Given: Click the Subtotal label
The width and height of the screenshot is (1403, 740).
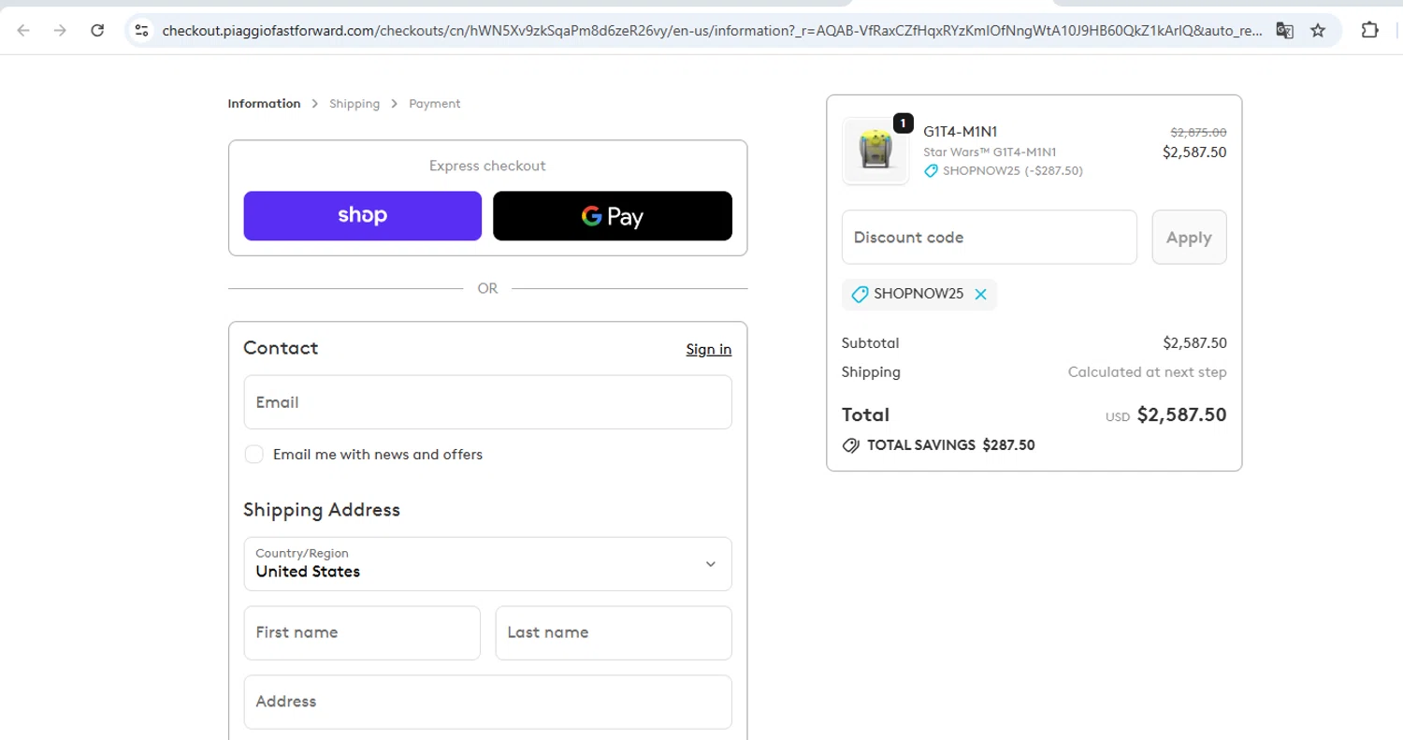Looking at the screenshot, I should pos(870,343).
